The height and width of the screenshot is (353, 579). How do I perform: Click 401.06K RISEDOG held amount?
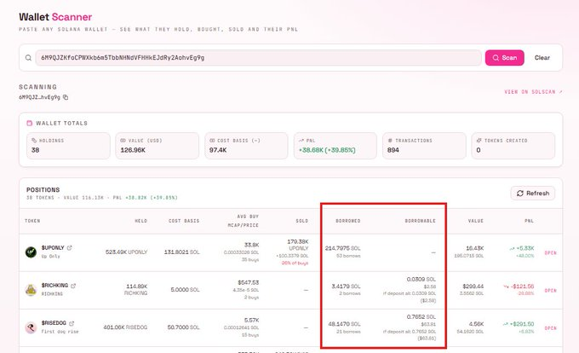tap(125, 327)
